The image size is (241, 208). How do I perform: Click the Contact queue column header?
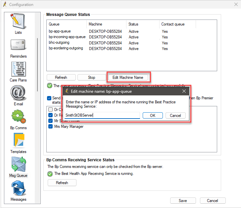point(177,24)
